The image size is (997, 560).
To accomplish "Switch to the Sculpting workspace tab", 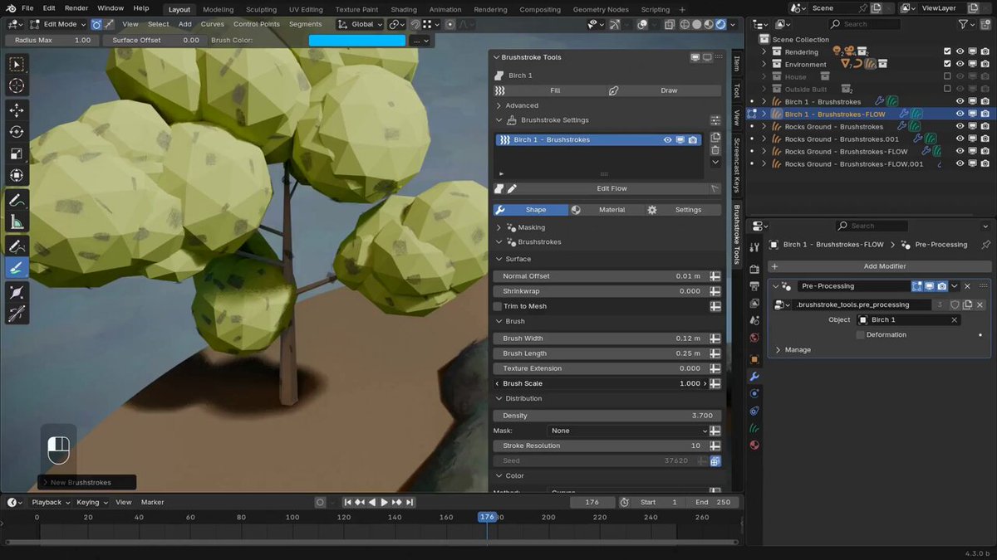I will [261, 9].
